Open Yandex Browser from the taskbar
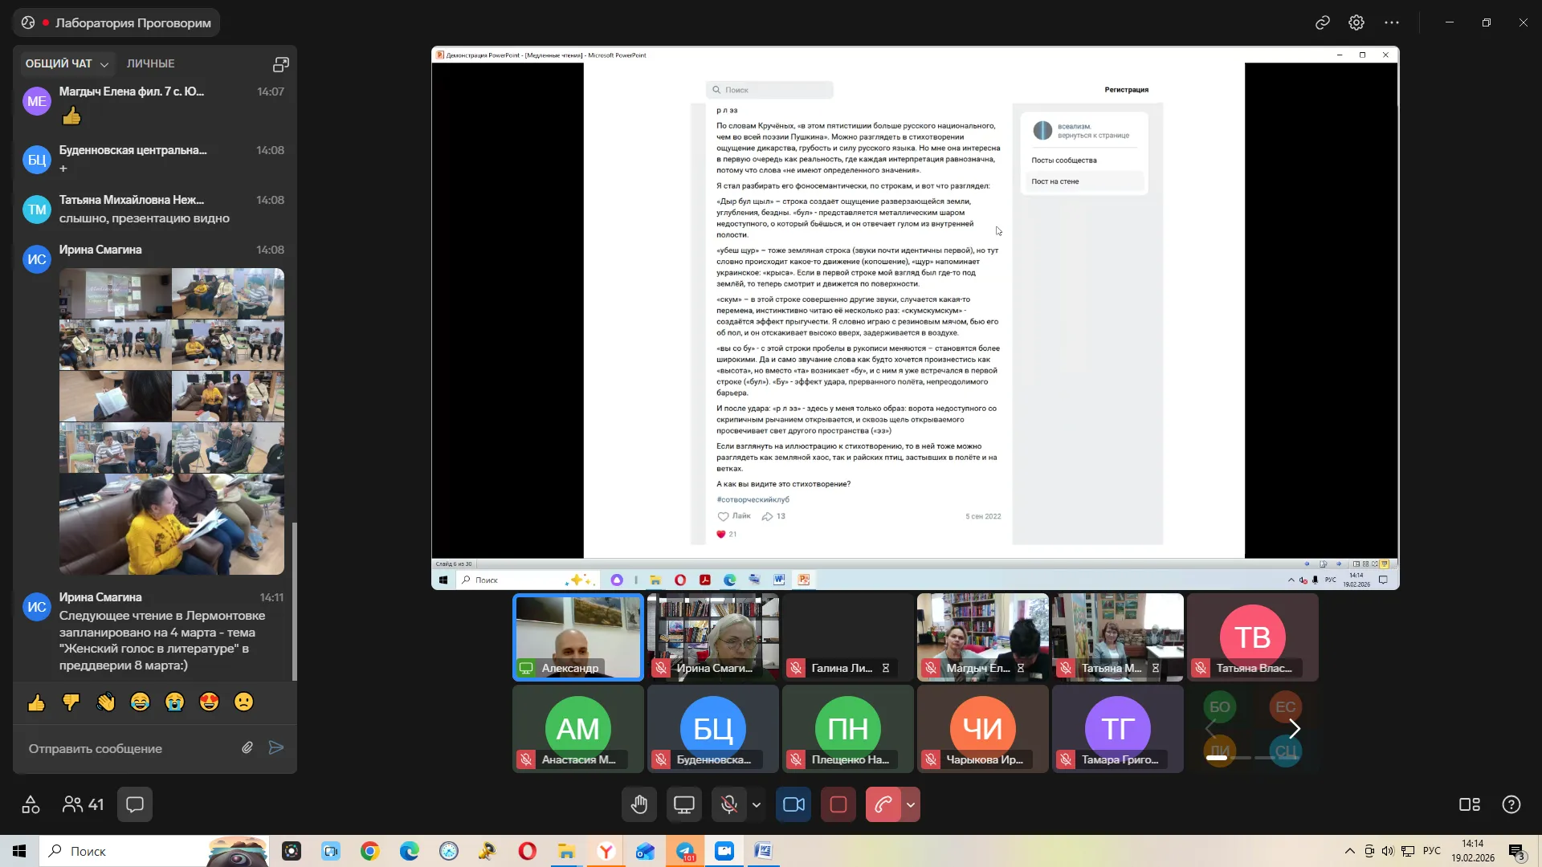Image resolution: width=1542 pixels, height=867 pixels. [606, 851]
